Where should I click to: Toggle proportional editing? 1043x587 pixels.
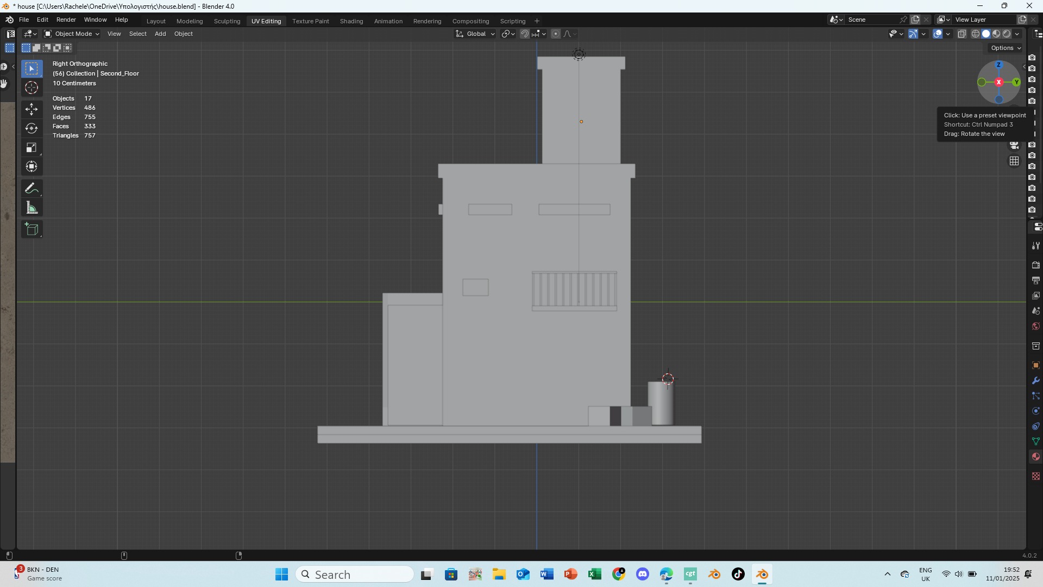(x=556, y=34)
